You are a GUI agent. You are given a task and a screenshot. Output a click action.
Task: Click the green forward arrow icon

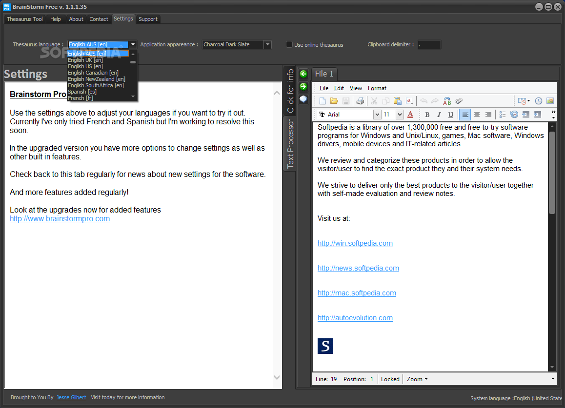(x=303, y=86)
